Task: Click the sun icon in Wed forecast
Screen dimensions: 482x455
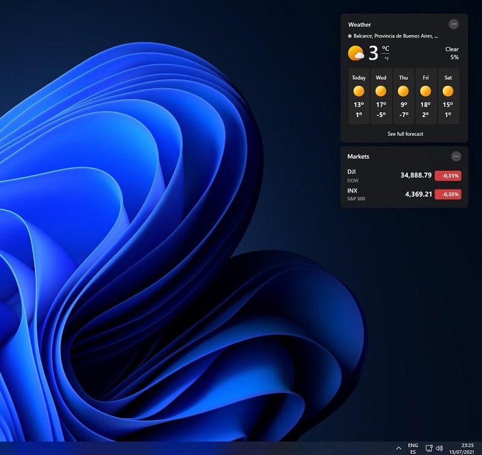Action: pyautogui.click(x=381, y=91)
